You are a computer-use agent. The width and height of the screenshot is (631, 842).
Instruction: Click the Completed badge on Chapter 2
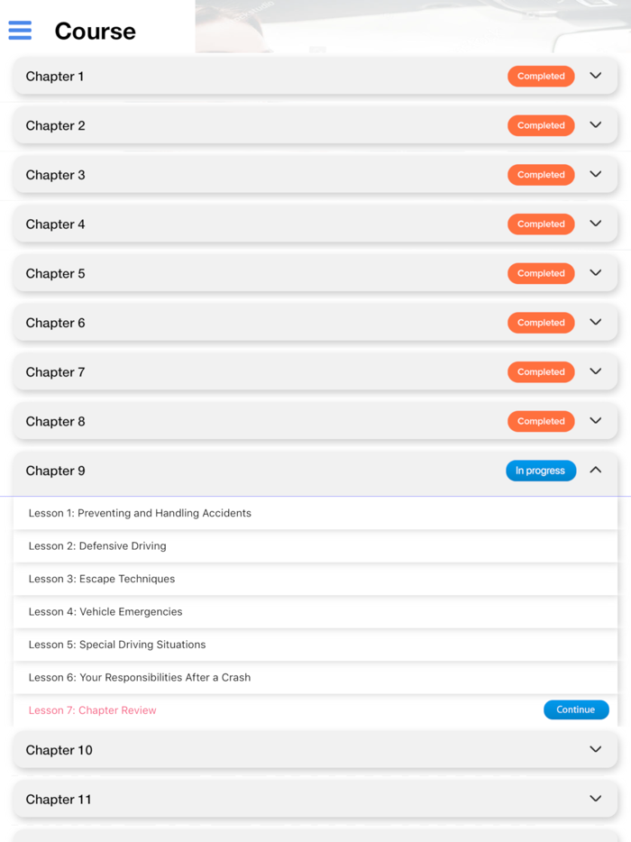click(541, 125)
